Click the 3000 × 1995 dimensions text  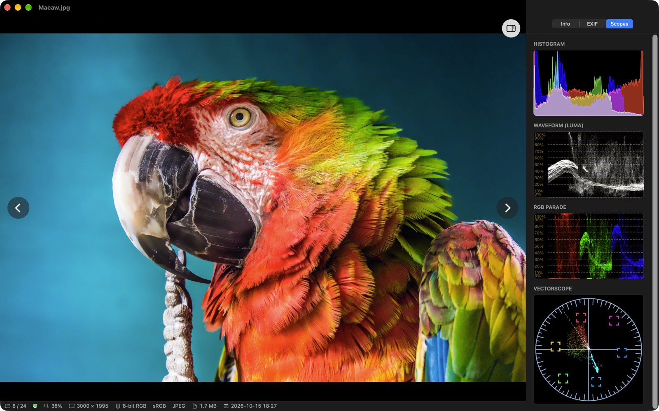(92, 406)
